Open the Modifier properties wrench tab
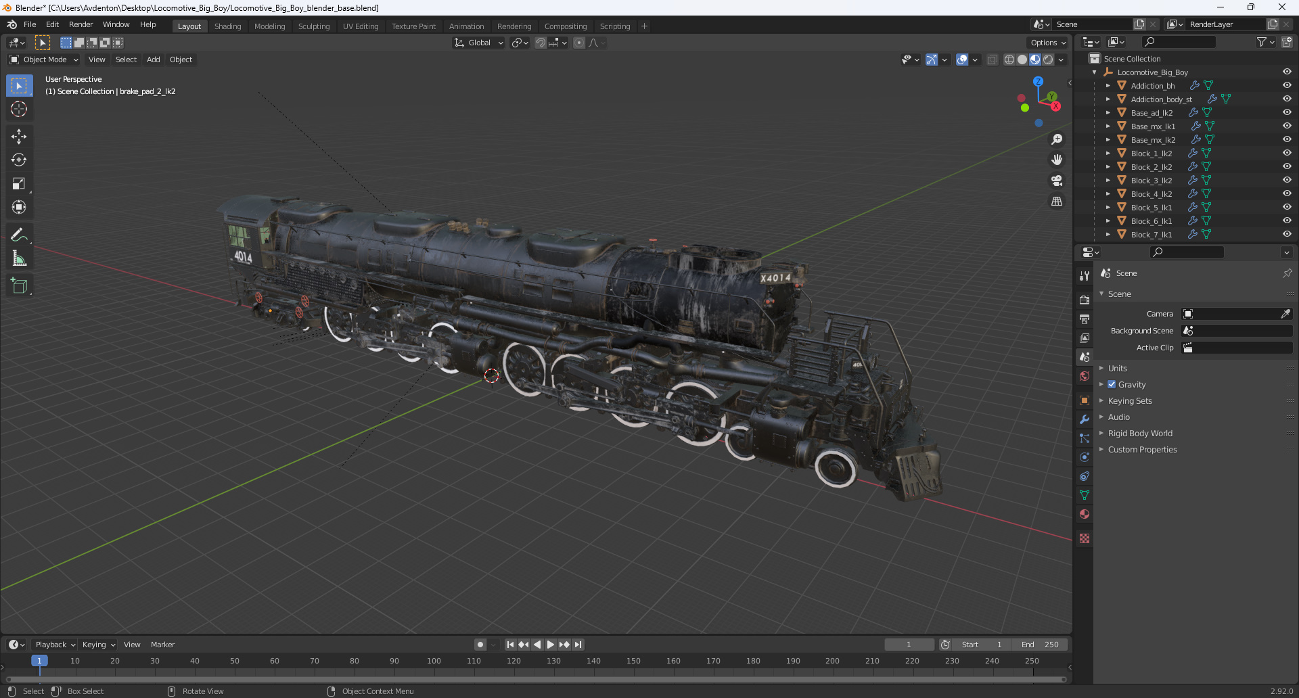Viewport: 1299px width, 698px height. [1085, 419]
